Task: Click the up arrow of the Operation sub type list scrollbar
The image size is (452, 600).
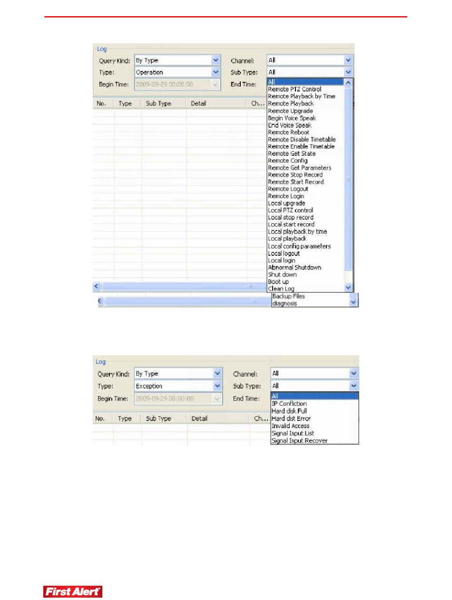Action: (x=348, y=82)
